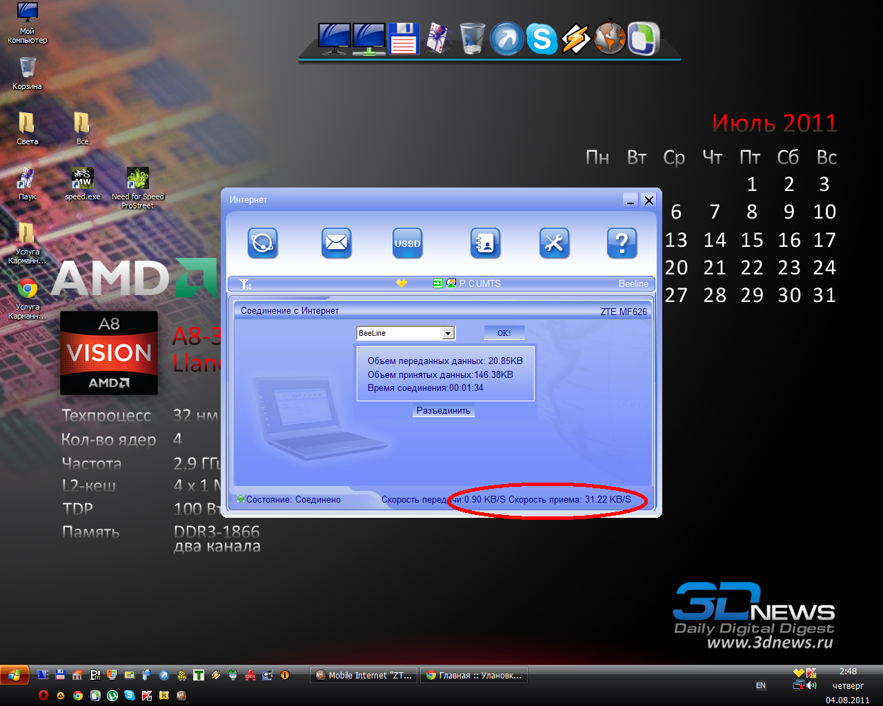Click the Kaspersky icon in the system tray
883x706 pixels.
click(811, 672)
